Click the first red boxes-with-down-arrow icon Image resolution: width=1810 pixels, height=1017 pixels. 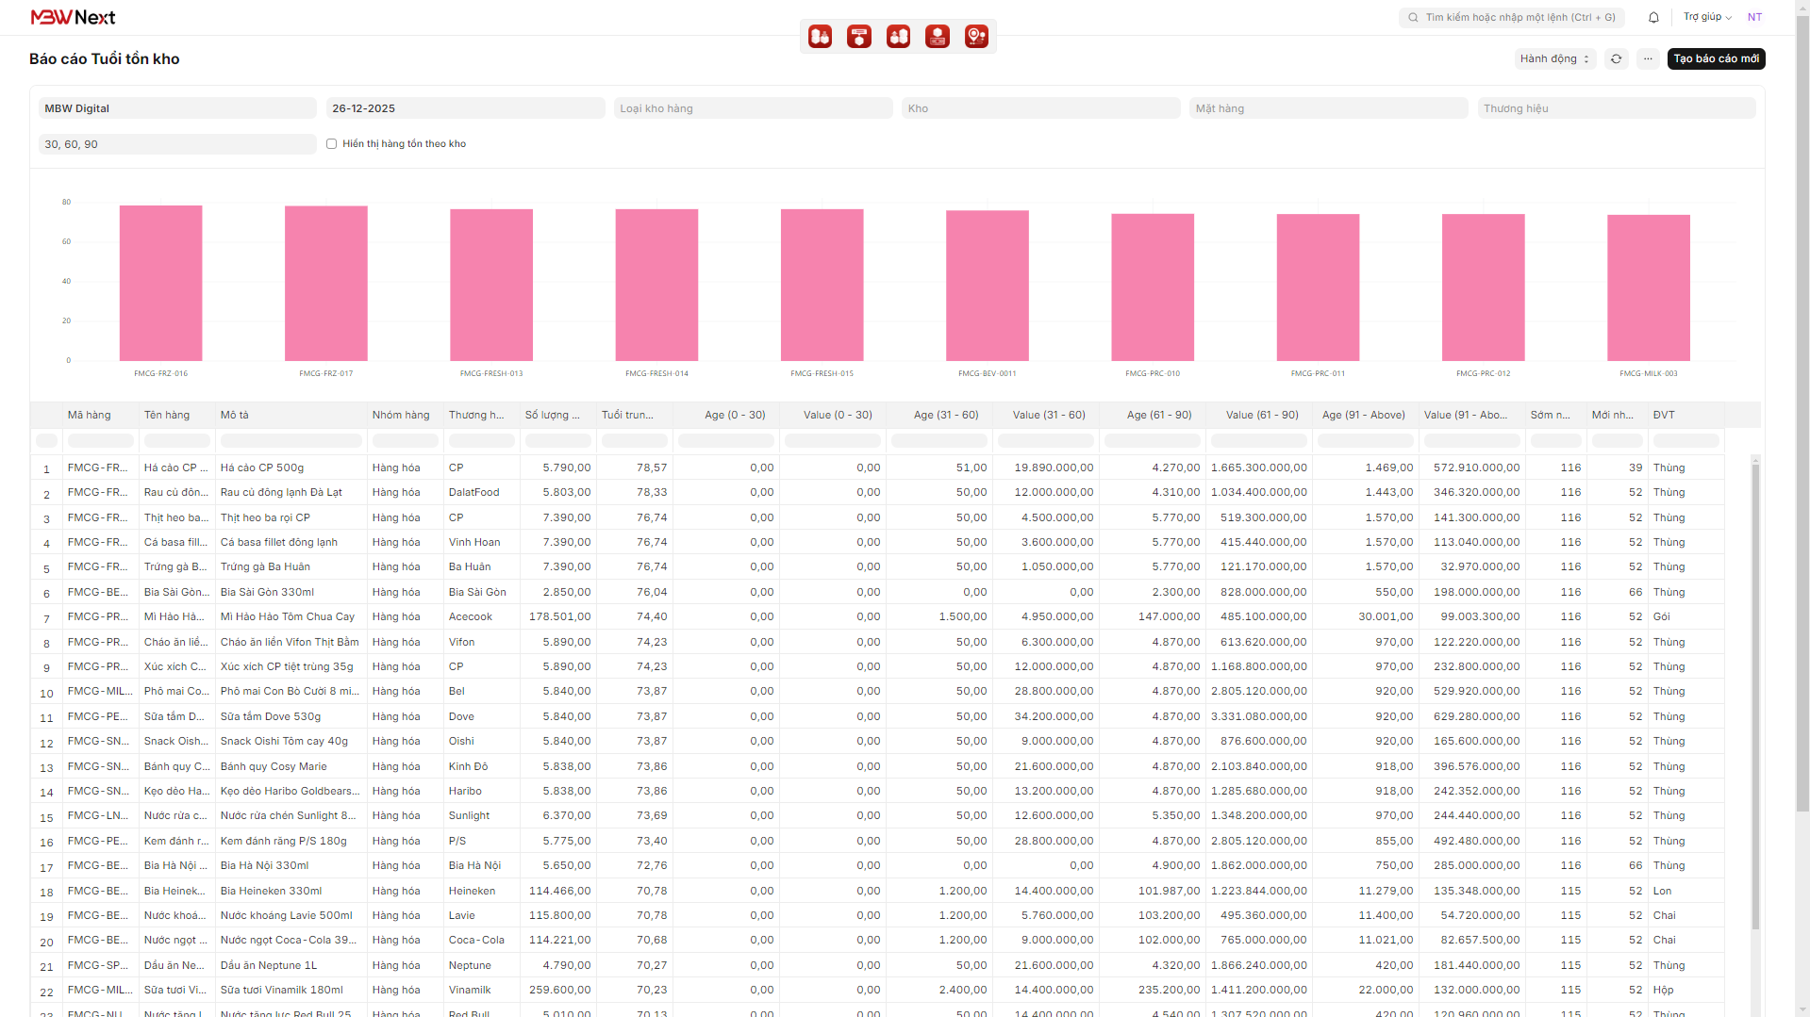click(820, 37)
